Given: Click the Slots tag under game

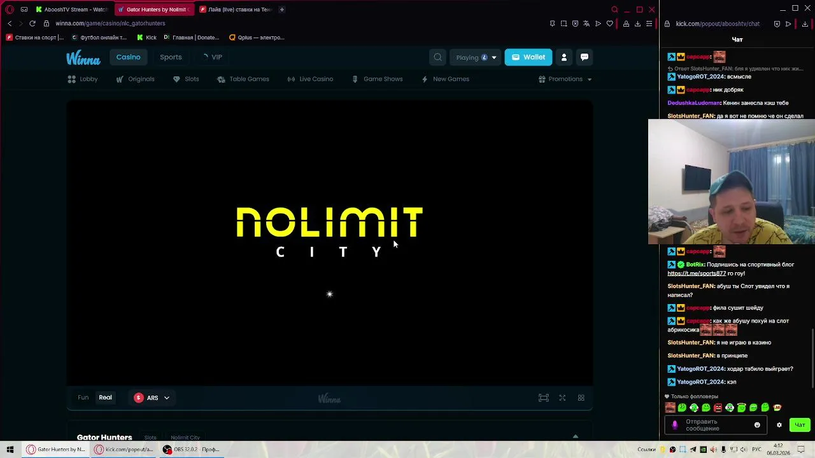Looking at the screenshot, I should click(150, 438).
